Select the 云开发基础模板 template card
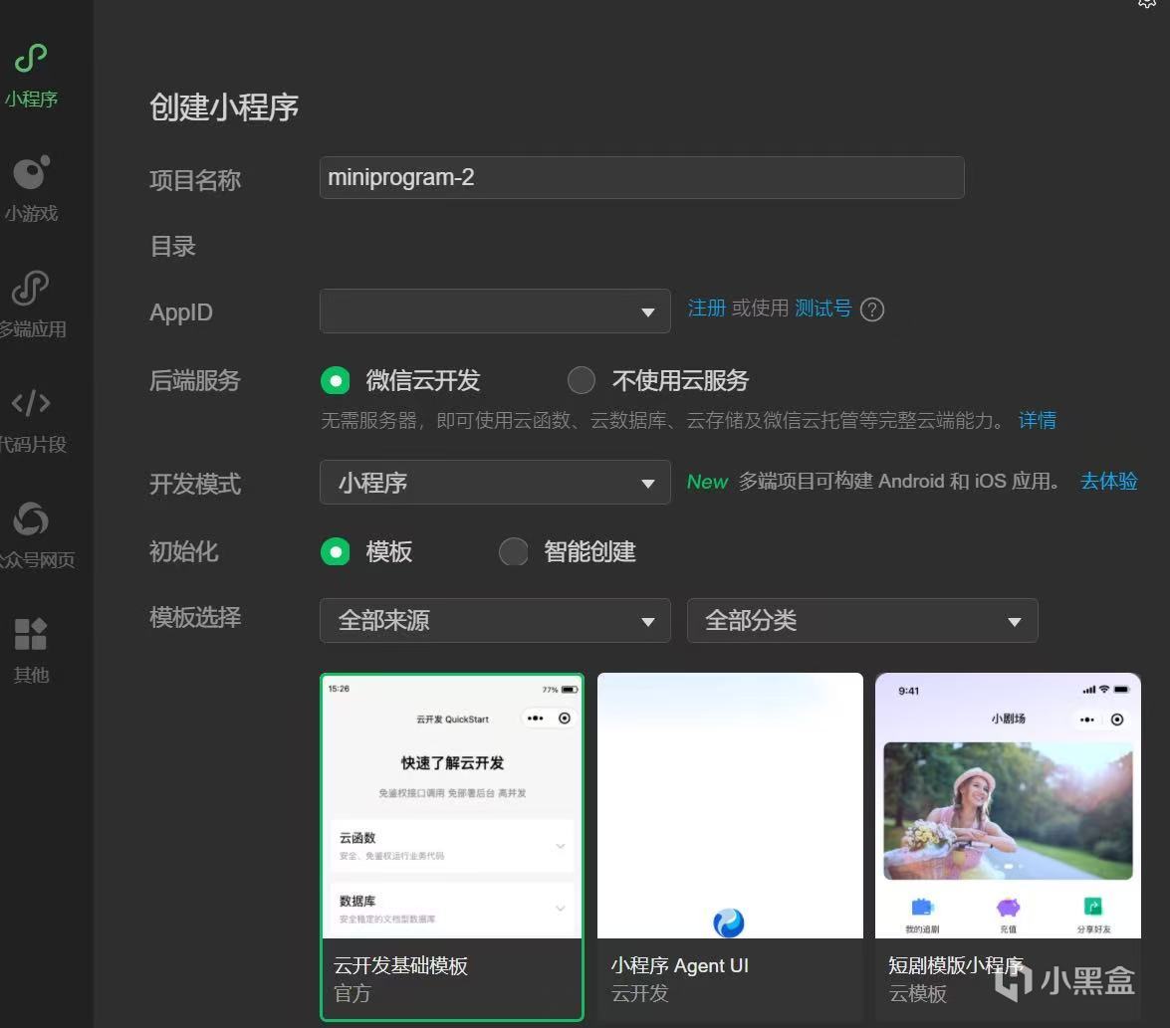This screenshot has height=1028, width=1170. coord(451,847)
